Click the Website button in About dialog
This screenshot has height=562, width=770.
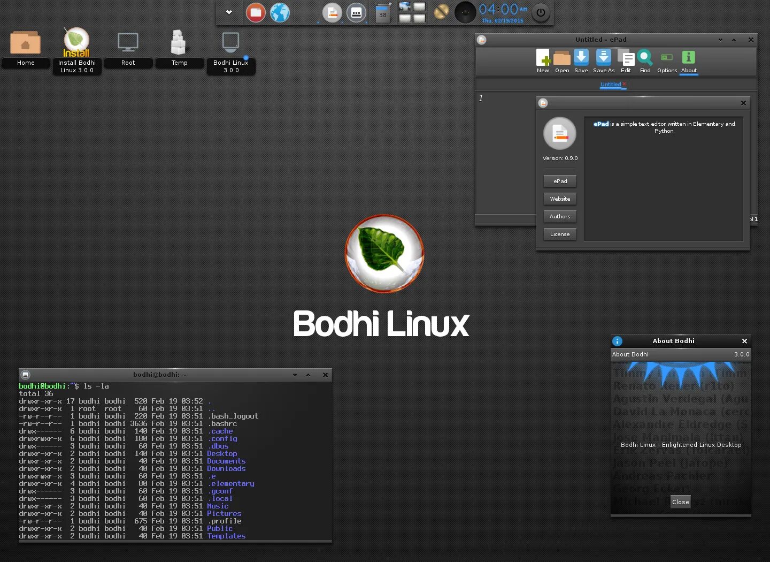coord(560,199)
